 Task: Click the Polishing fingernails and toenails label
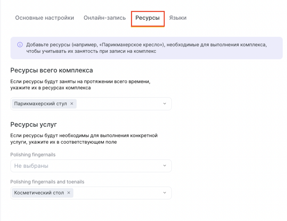(x=47, y=182)
